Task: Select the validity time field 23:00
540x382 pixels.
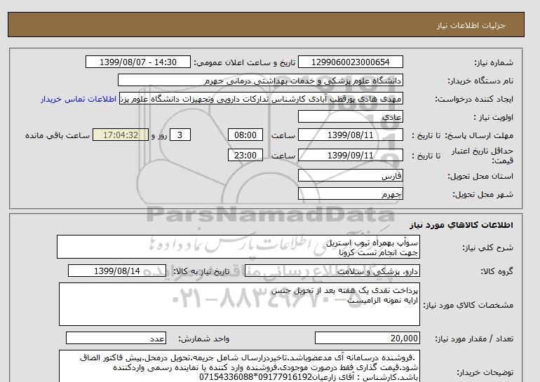Action: tap(245, 155)
